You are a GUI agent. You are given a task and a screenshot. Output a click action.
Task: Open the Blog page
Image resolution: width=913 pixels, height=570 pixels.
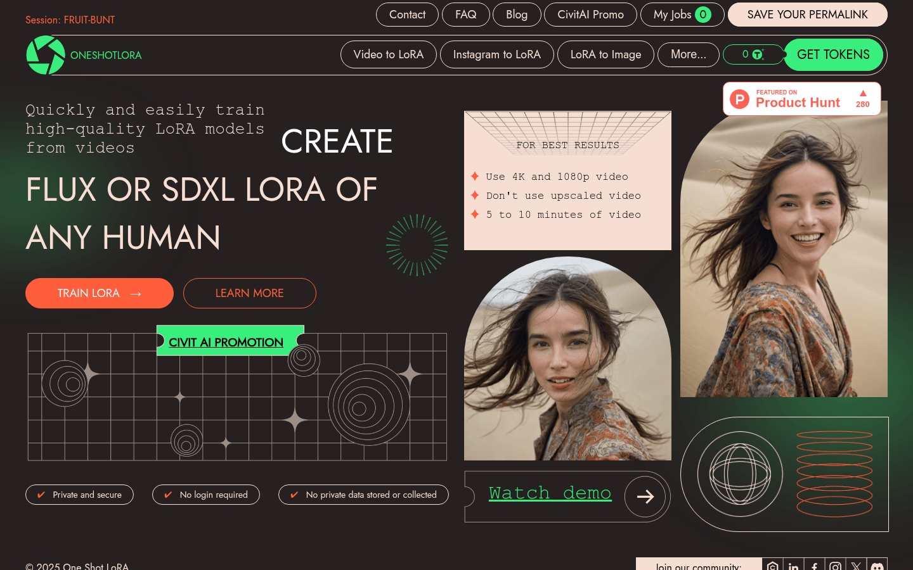tap(517, 15)
